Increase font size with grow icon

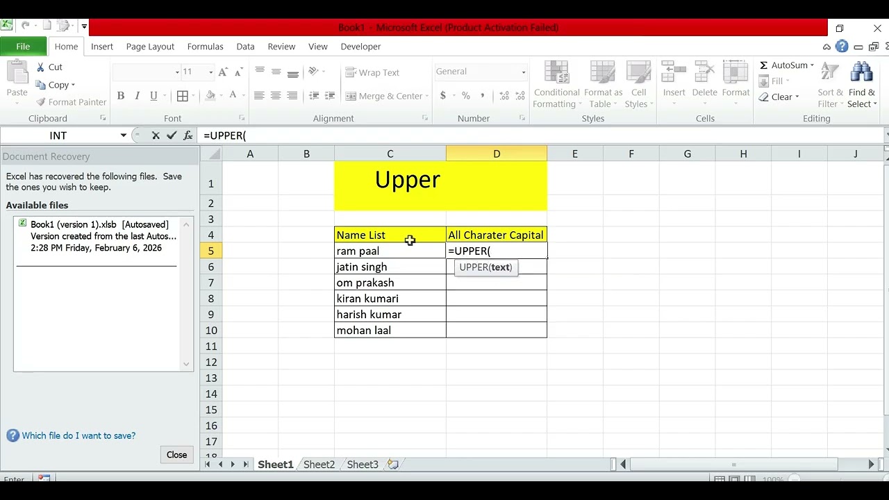tap(223, 72)
